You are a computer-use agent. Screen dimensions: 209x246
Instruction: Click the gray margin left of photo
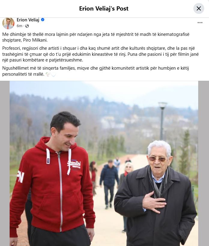pos(5,163)
